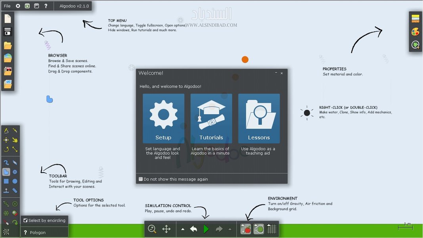Select the Pan tool with four arrows

167,229
